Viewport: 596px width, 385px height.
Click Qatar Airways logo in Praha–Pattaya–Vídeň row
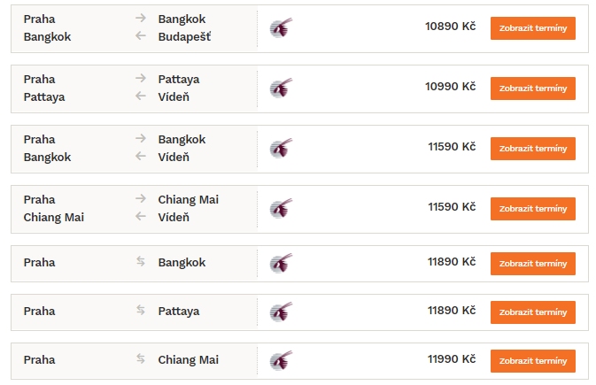[x=282, y=88]
